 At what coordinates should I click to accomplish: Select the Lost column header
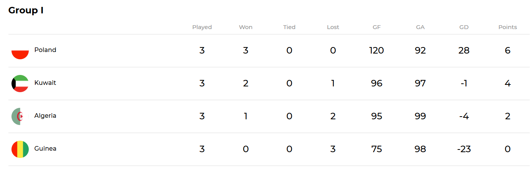(333, 27)
